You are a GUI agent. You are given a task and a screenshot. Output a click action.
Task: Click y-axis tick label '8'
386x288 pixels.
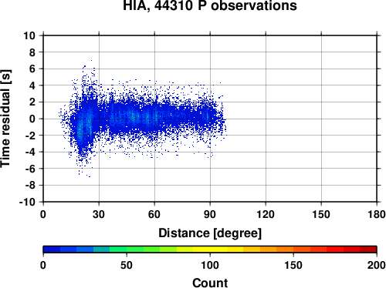pos(32,52)
